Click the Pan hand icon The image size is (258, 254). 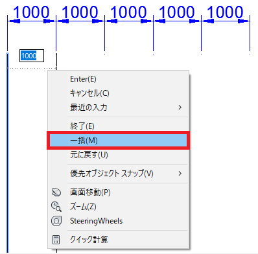click(x=56, y=192)
